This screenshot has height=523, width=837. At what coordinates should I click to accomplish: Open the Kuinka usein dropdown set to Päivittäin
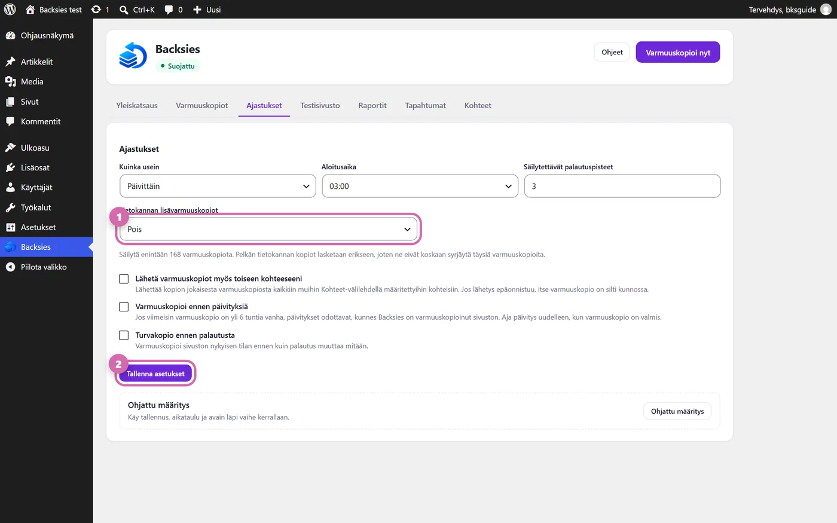click(x=218, y=186)
